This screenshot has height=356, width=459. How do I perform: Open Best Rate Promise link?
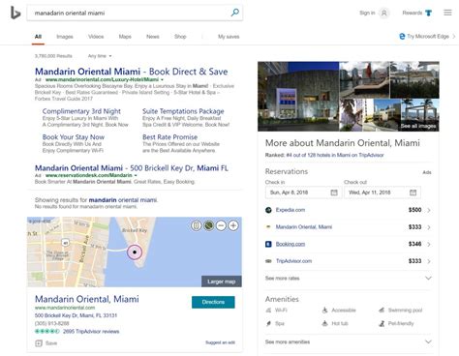pyautogui.click(x=169, y=137)
